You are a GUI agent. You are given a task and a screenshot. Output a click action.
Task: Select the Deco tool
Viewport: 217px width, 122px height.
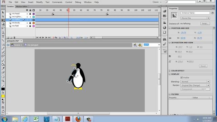[x=3, y=56]
